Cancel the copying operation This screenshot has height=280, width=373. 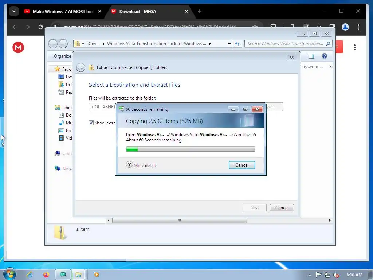point(242,165)
